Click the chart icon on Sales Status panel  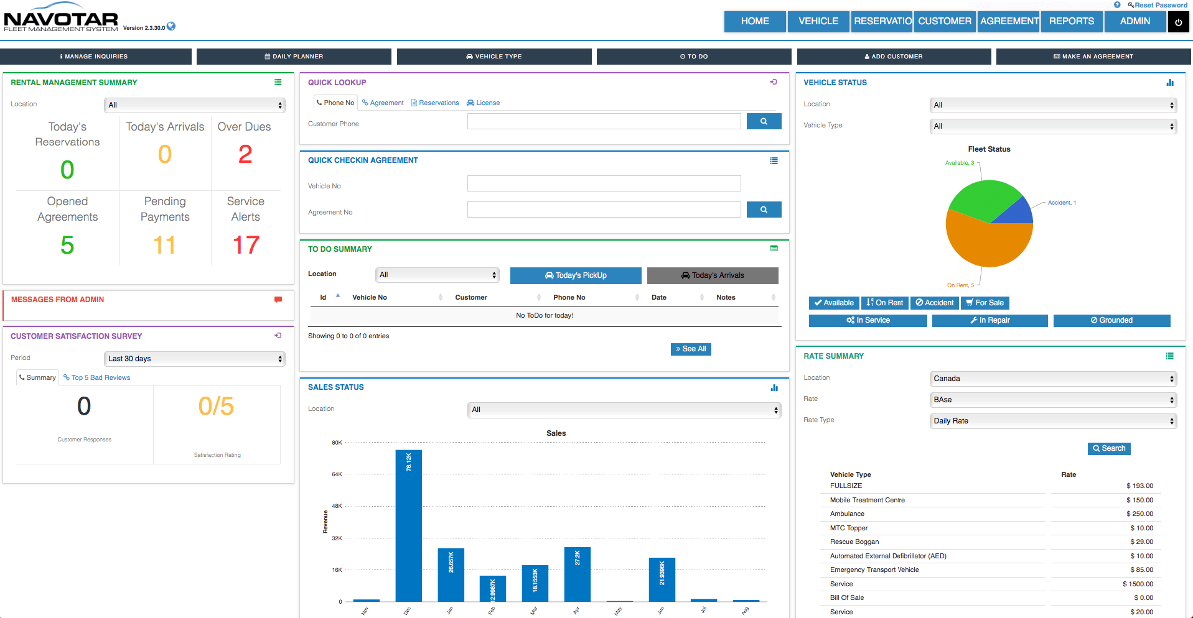click(774, 387)
